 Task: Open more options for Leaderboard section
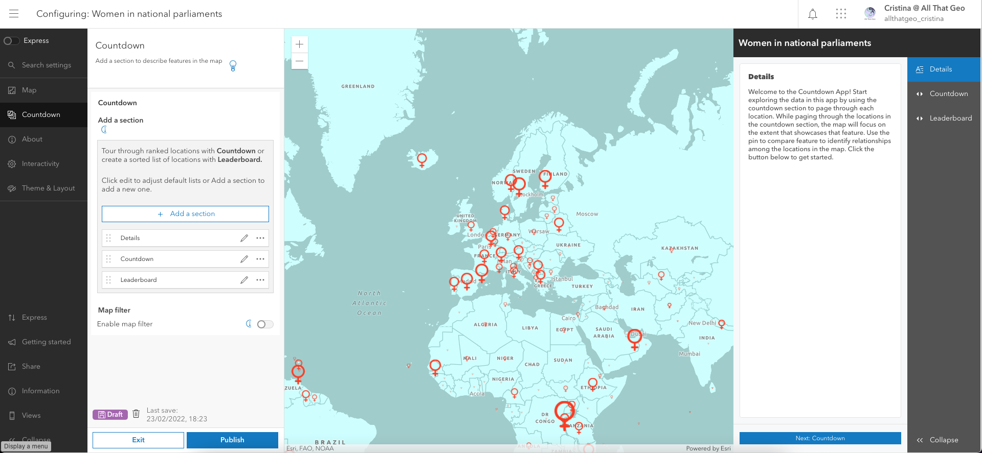(x=260, y=280)
